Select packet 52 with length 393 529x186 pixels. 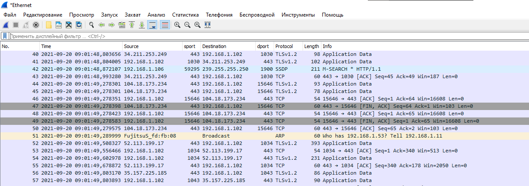264,143
